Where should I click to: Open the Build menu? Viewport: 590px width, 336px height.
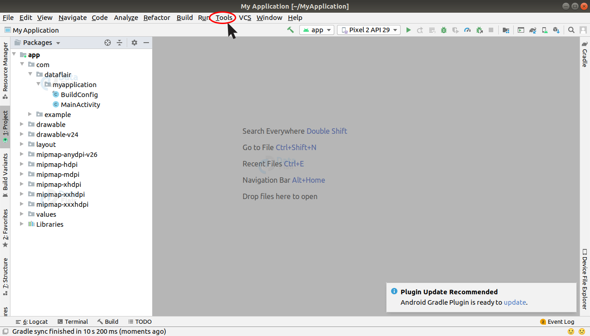(x=185, y=18)
